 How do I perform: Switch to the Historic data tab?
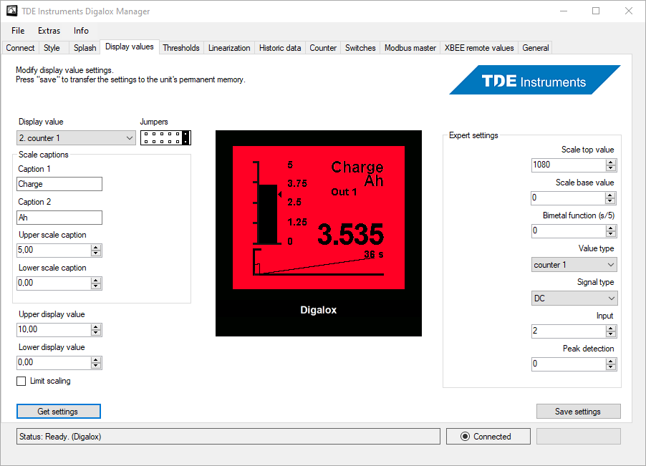tap(280, 48)
